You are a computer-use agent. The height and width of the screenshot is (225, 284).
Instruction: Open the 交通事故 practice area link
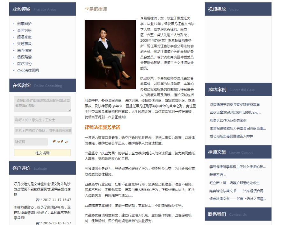24,44
